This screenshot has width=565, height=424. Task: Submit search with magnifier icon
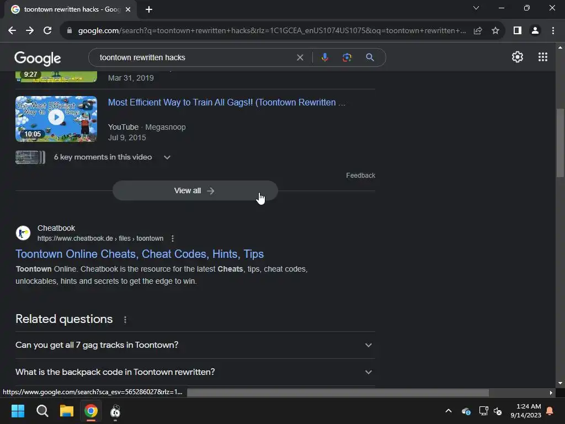tap(370, 57)
